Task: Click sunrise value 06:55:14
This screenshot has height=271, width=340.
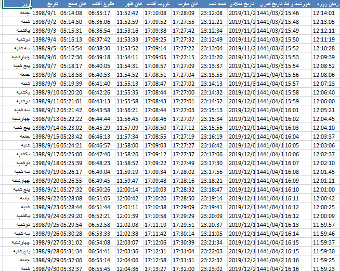Action: (101, 260)
